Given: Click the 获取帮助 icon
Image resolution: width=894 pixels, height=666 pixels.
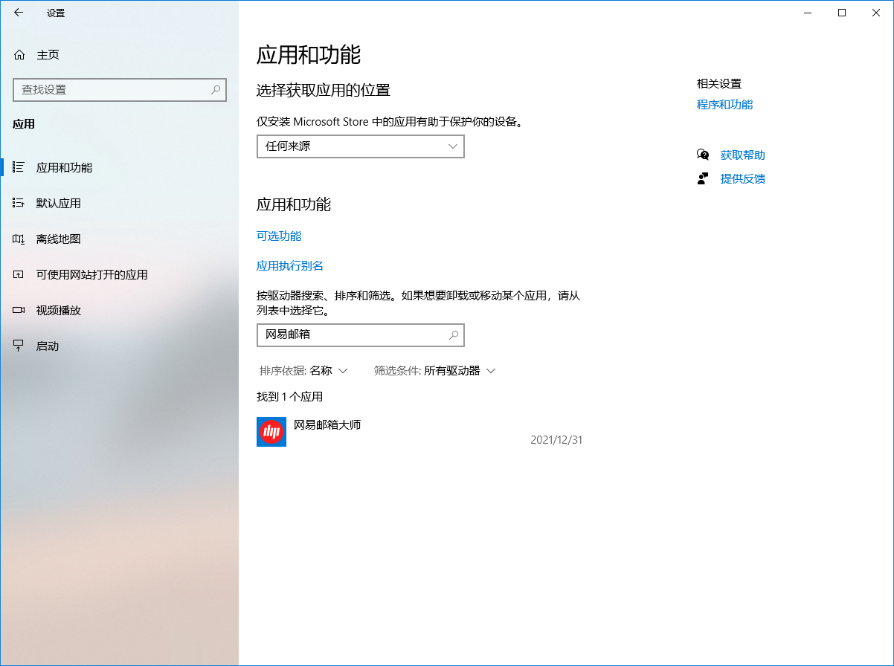Looking at the screenshot, I should [x=702, y=154].
